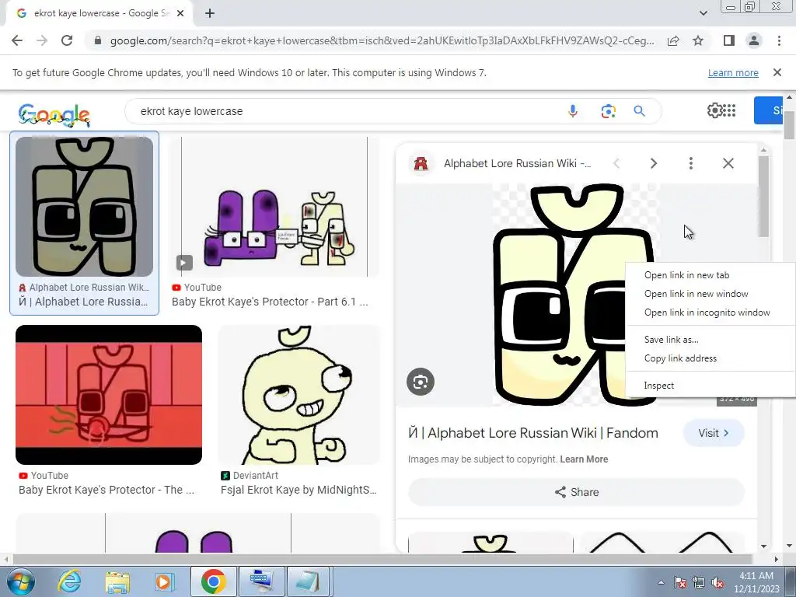Reload the page with refresh icon
Screen dimensions: 796x597
point(67,40)
